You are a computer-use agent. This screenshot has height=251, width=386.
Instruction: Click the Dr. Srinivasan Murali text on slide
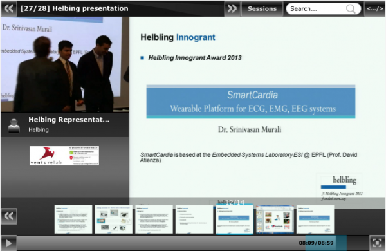pyautogui.click(x=250, y=129)
